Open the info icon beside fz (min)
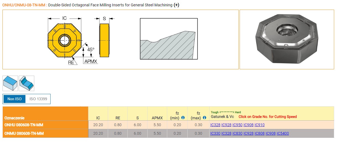Viewport: 338px width, 143px height. click(183, 118)
